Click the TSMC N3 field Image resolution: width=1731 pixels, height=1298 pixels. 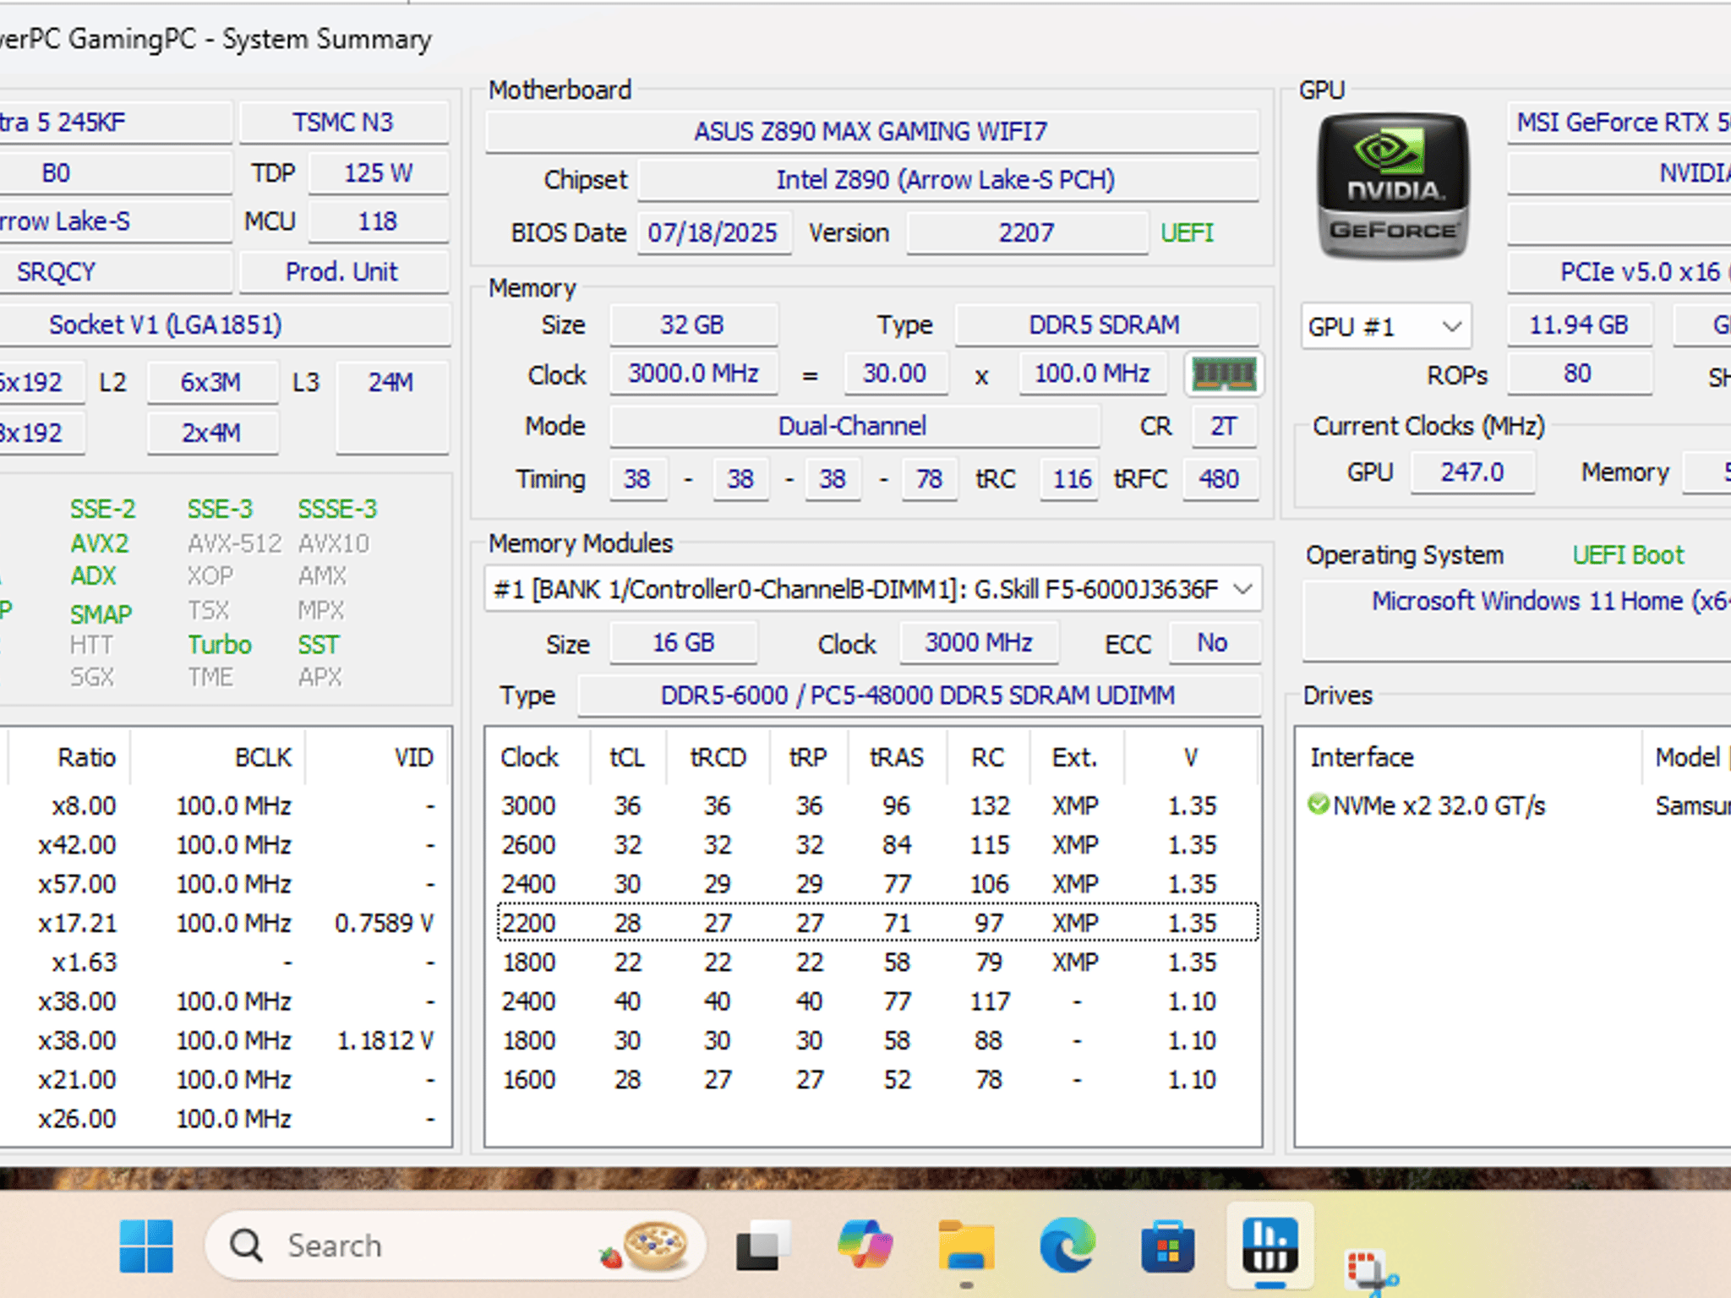click(343, 122)
